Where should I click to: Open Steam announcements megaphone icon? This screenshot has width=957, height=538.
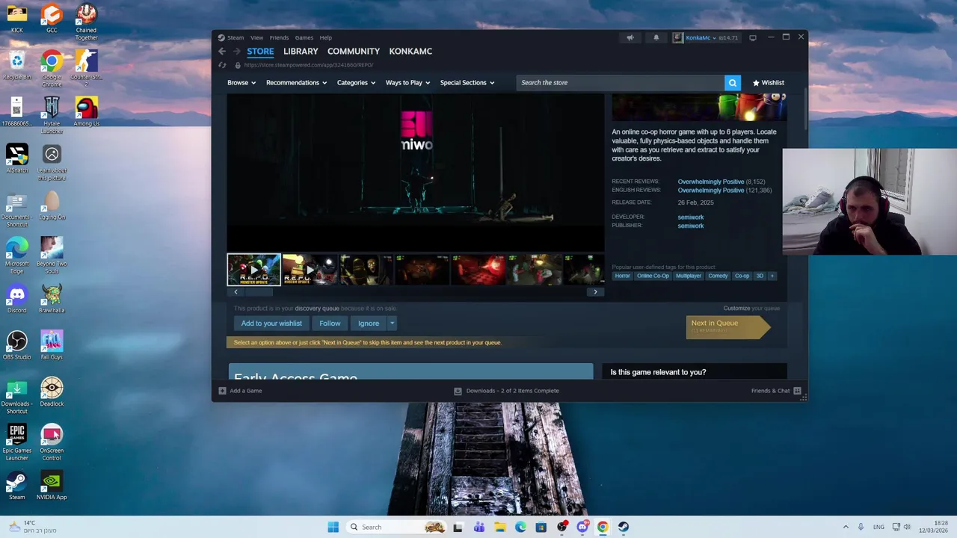coord(630,37)
